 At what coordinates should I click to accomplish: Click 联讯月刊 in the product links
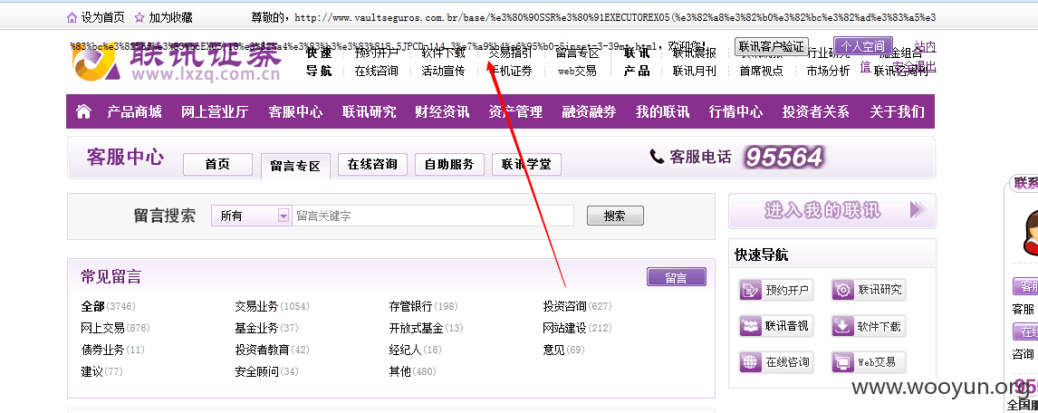point(695,71)
